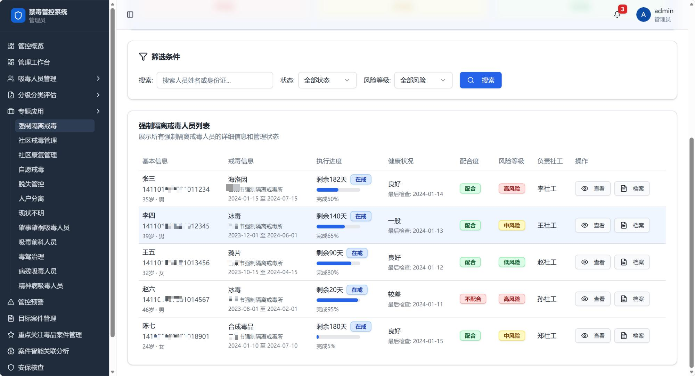The width and height of the screenshot is (695, 376).
Task: Open 档案 for 陈七
Action: point(632,336)
